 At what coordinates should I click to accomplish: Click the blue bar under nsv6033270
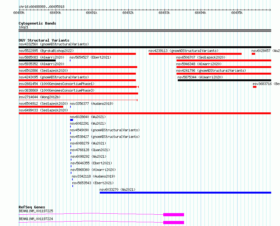click(185, 193)
